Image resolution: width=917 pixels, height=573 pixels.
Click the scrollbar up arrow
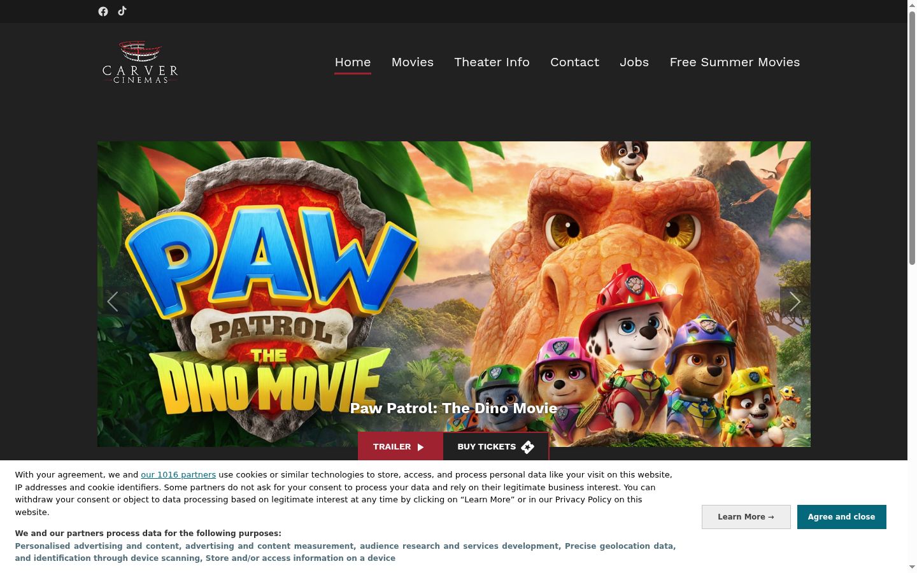[x=912, y=5]
